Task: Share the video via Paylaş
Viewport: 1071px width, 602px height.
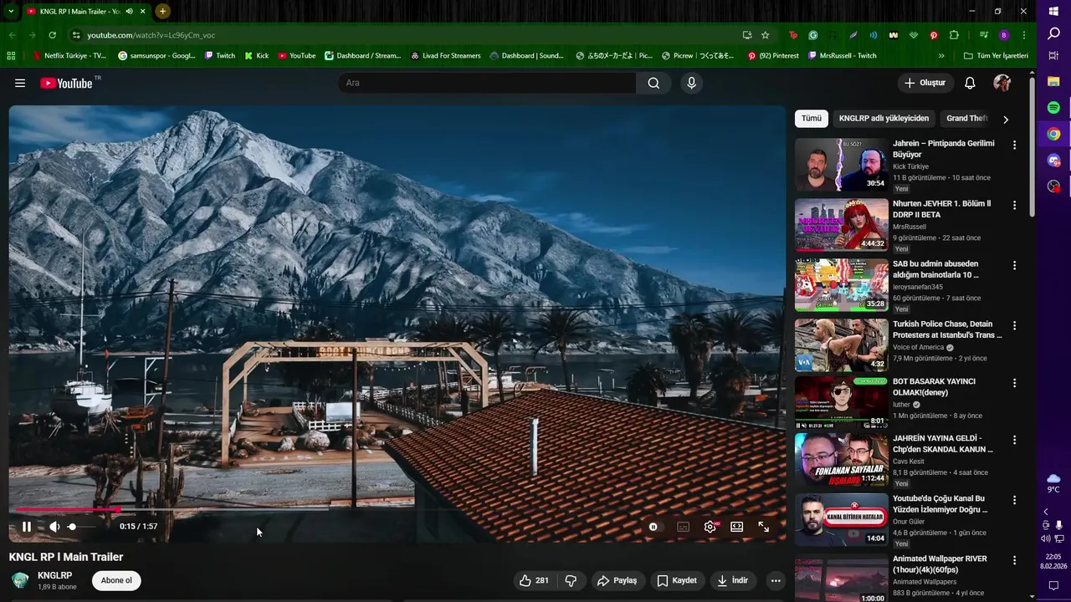Action: (617, 580)
